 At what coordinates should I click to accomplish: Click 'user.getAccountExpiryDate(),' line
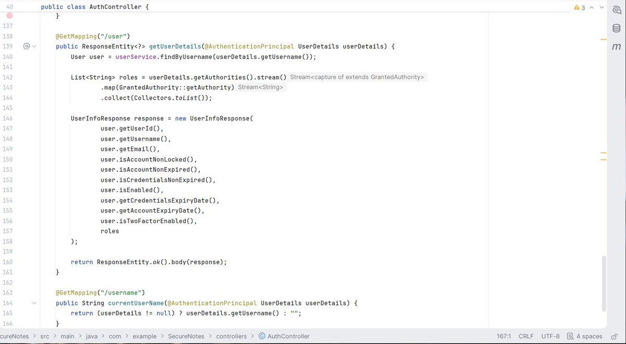(x=152, y=210)
